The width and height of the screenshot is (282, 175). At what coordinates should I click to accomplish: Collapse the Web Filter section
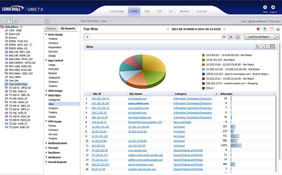(x=46, y=95)
